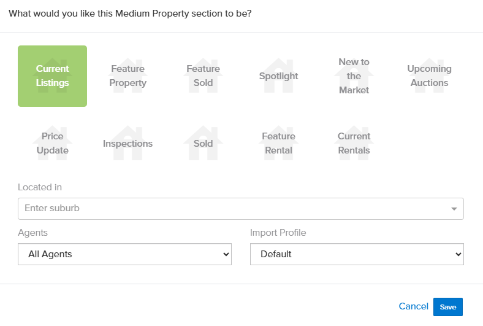Pick the Feature Sold option tile

[203, 76]
